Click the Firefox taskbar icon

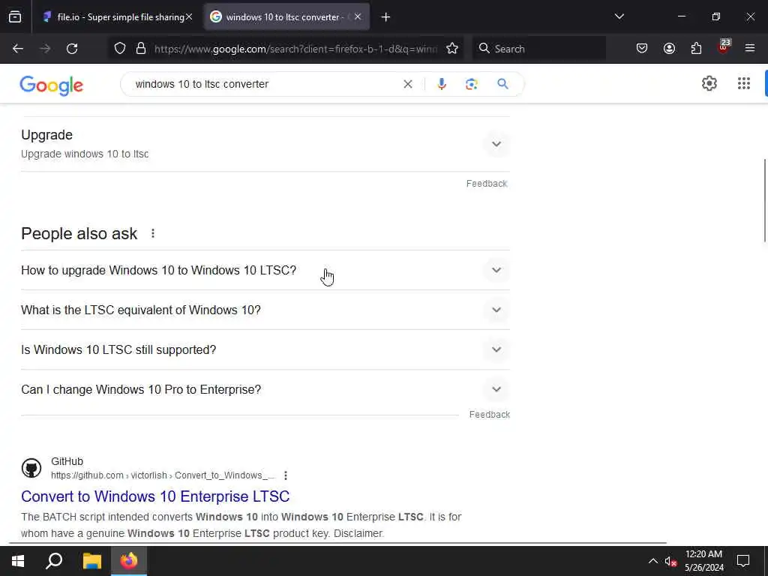[x=129, y=560]
